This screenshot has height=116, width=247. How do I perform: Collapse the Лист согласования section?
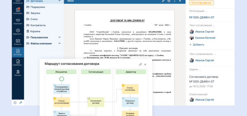coord(214,26)
